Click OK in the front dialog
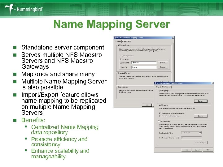The width and height of the screenshot is (223, 167). [186, 150]
